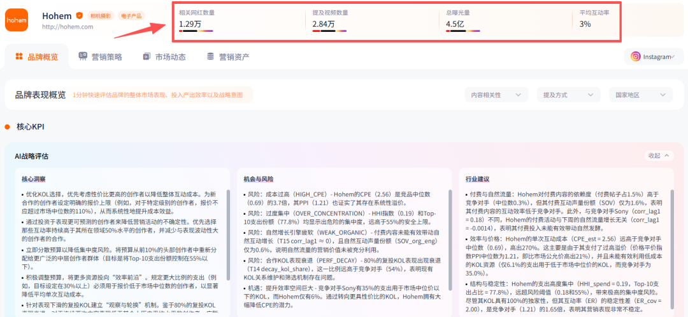Click the Instagram logo icon

point(635,57)
